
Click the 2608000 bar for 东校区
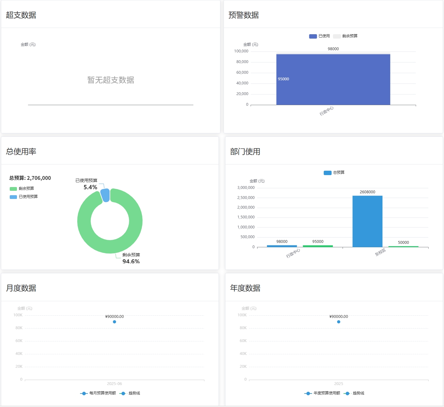[367, 221]
